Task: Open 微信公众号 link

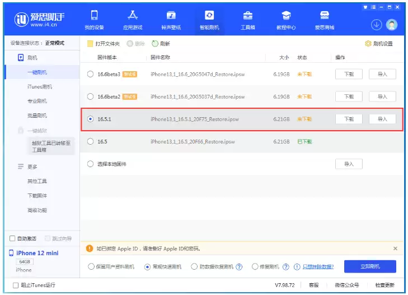Action: (347, 285)
